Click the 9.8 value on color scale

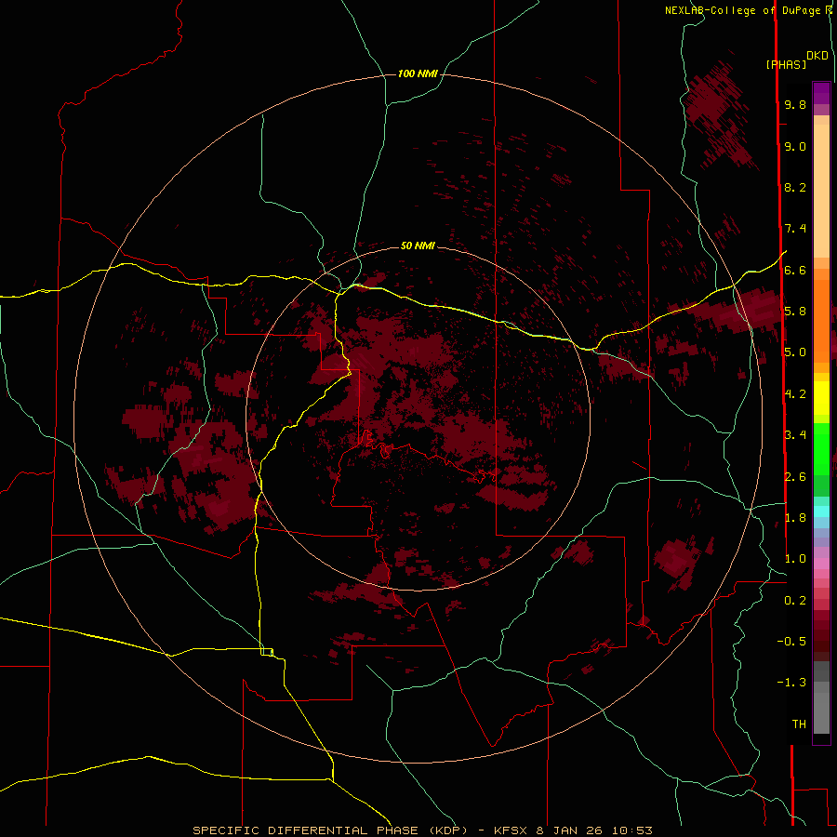coord(795,104)
